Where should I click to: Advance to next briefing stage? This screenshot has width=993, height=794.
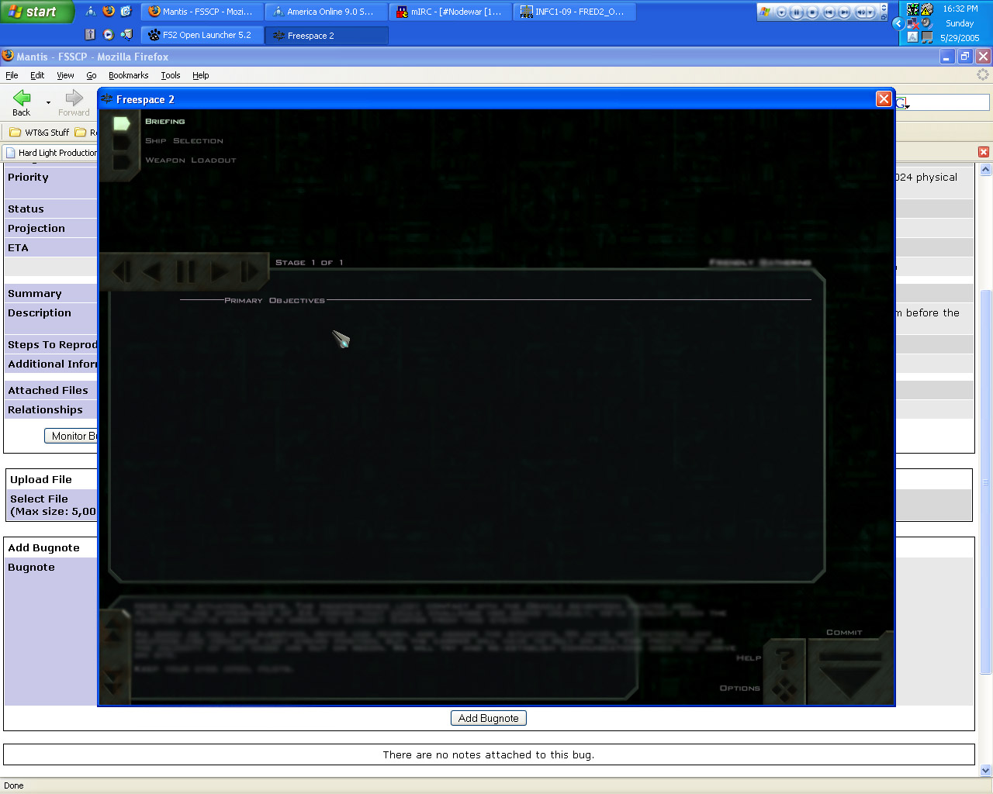(220, 271)
